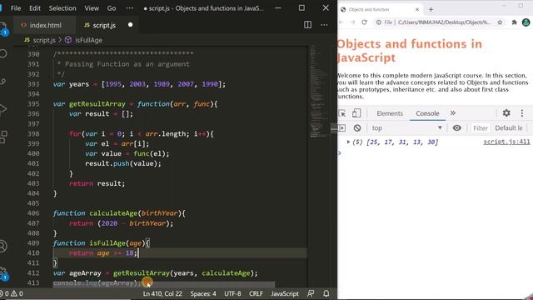Reload the page in Chrome
The image size is (533, 300).
(364, 22)
